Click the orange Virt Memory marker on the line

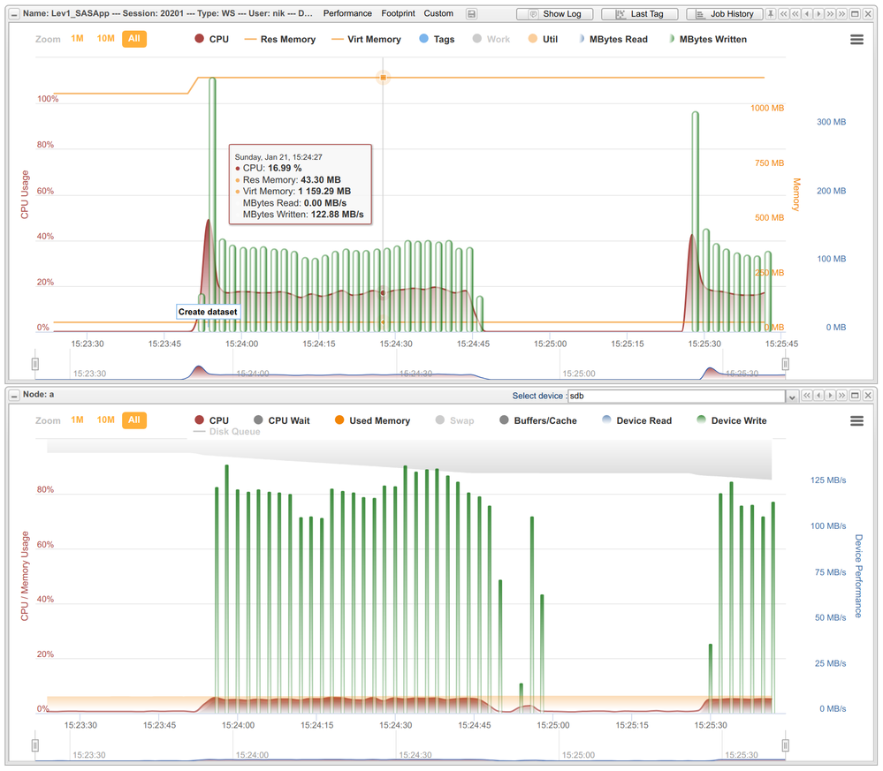[383, 77]
